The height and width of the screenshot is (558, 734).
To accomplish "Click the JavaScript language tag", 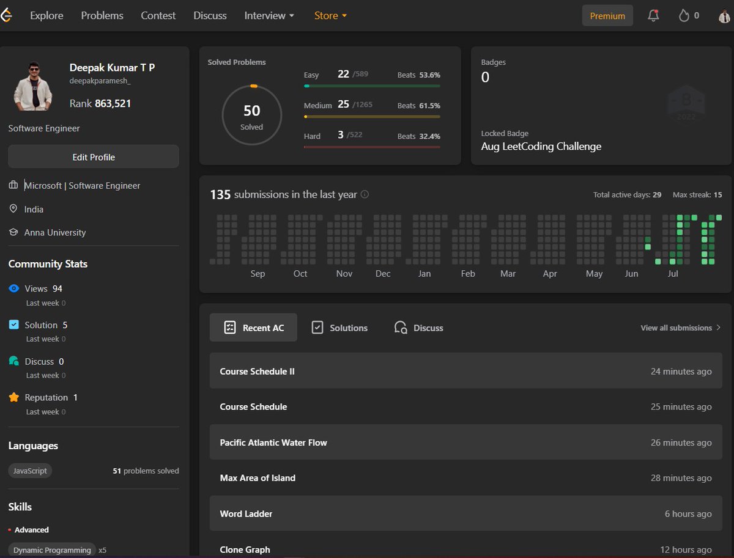I will [30, 471].
